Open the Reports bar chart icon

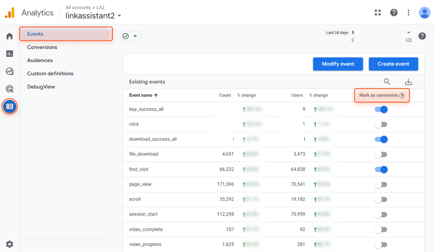click(10, 53)
